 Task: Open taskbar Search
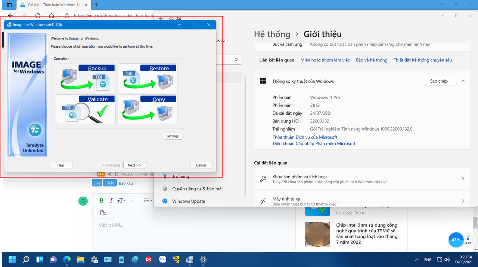pyautogui.click(x=26, y=260)
